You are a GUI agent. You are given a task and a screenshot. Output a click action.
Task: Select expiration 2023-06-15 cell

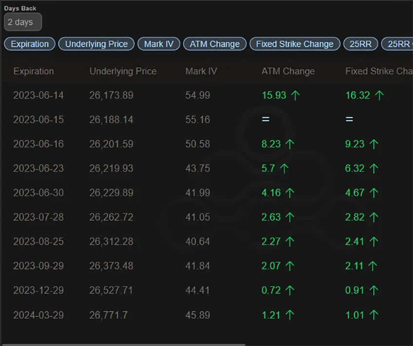(x=38, y=119)
